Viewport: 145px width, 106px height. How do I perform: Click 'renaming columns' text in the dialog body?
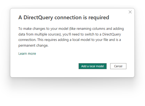click(x=91, y=29)
